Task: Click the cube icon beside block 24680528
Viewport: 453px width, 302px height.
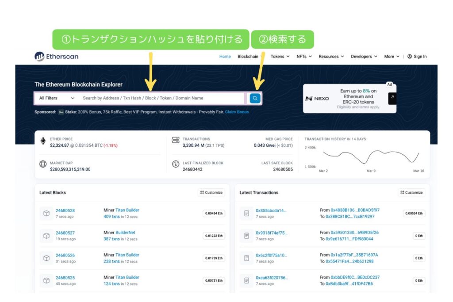Action: tap(46, 213)
